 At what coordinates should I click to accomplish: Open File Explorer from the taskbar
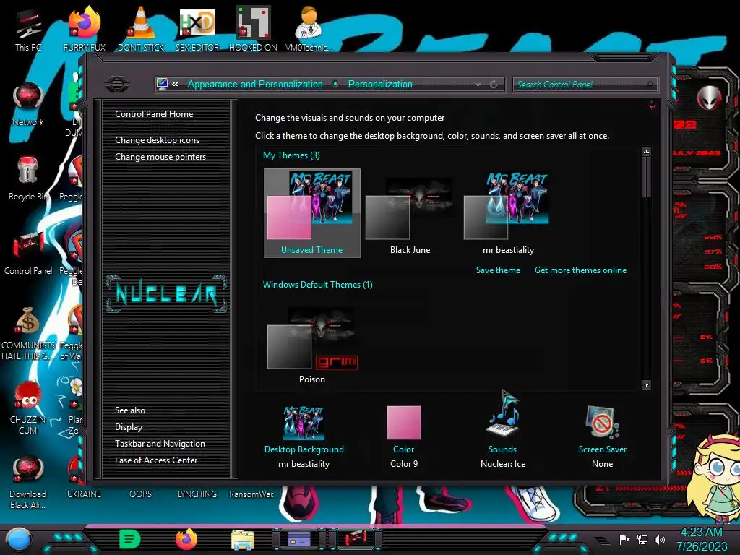click(x=243, y=539)
